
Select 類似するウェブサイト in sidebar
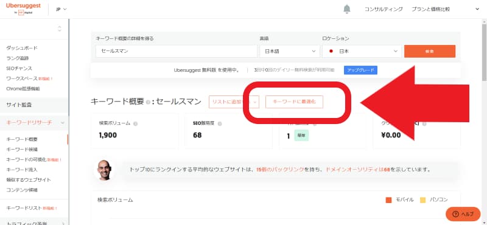click(28, 180)
